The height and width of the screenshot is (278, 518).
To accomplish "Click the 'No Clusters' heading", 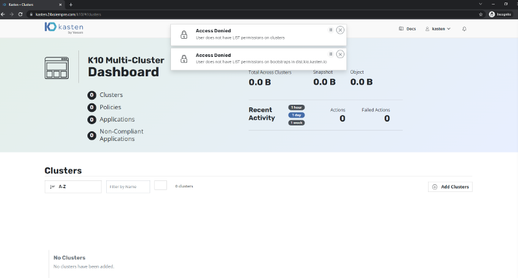I will [x=69, y=257].
